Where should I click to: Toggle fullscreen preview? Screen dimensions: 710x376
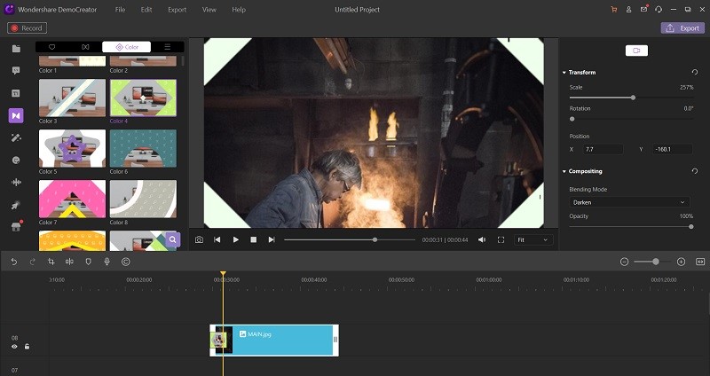coord(501,239)
